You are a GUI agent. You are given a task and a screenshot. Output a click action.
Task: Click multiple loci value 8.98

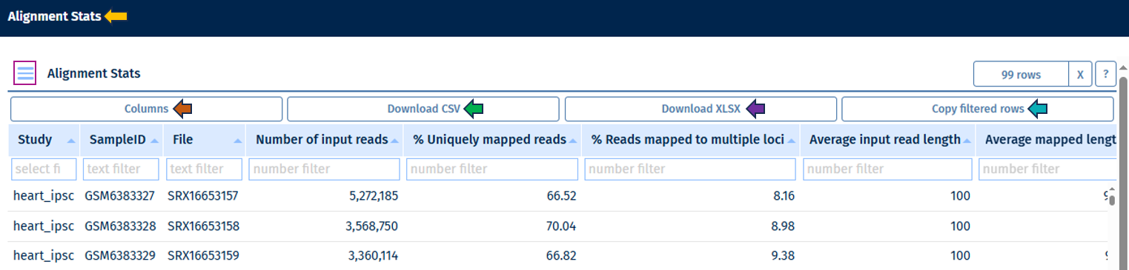[x=783, y=226]
